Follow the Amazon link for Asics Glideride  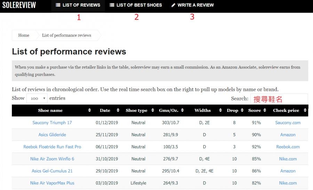288,135
